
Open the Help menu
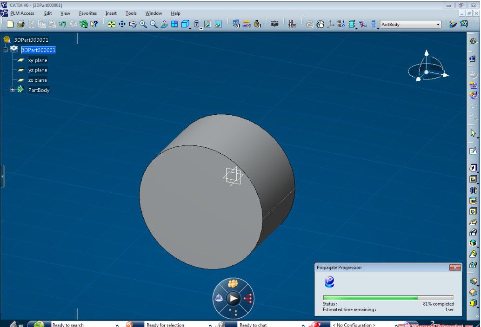[x=175, y=13]
